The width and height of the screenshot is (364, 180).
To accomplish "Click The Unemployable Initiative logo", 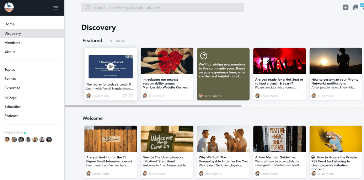I will point(9,7).
